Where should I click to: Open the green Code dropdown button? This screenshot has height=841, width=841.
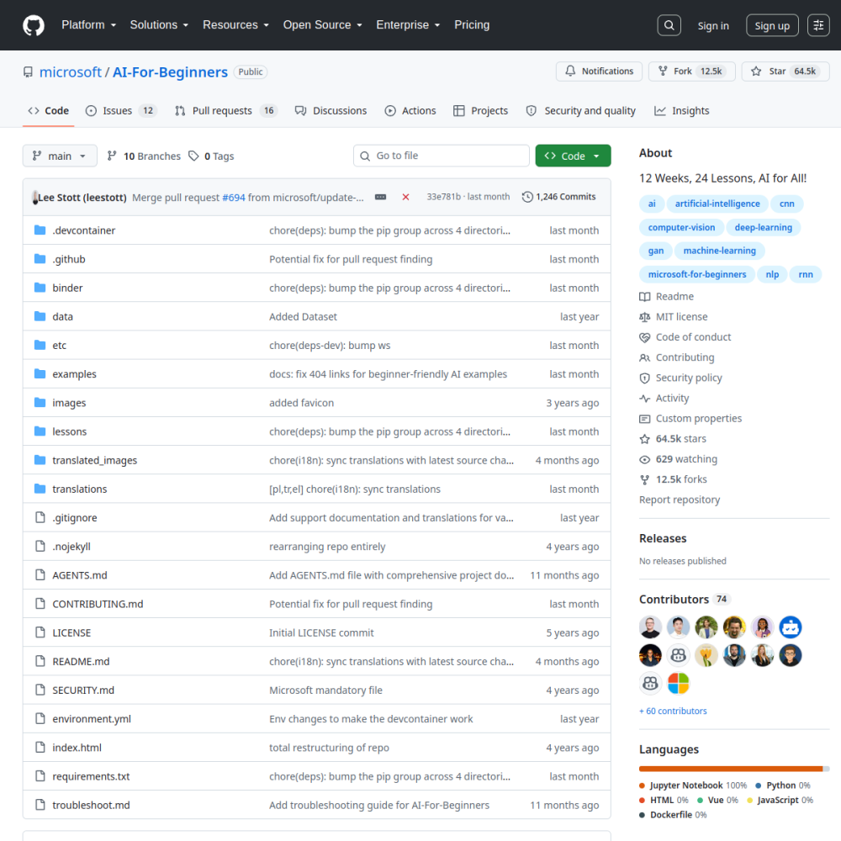573,156
